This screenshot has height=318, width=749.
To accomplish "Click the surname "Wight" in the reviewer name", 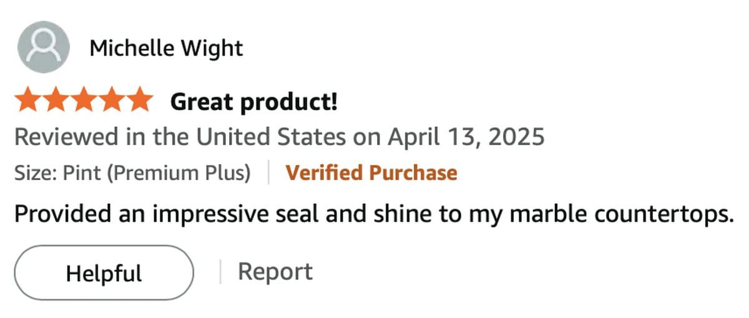I will tap(212, 48).
